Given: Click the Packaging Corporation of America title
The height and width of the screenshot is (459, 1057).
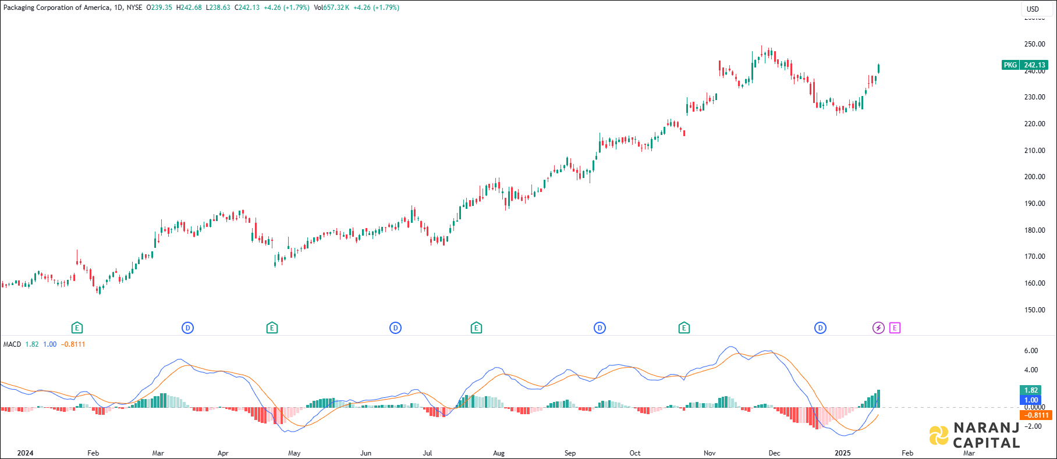Looking at the screenshot, I should pos(56,8).
